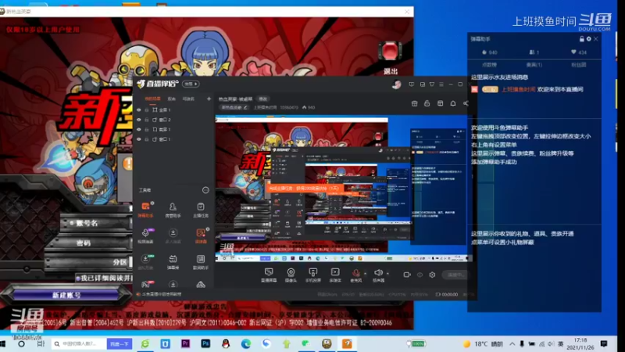This screenshot has width=625, height=352.
Task: Switch to 贵宾(1) tab in 弹幕助手
Action: click(534, 65)
